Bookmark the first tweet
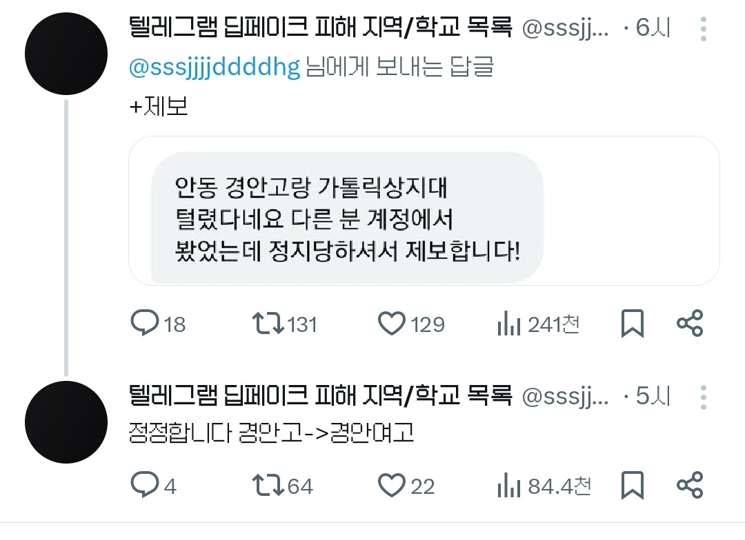This screenshot has width=745, height=540. pos(632,323)
